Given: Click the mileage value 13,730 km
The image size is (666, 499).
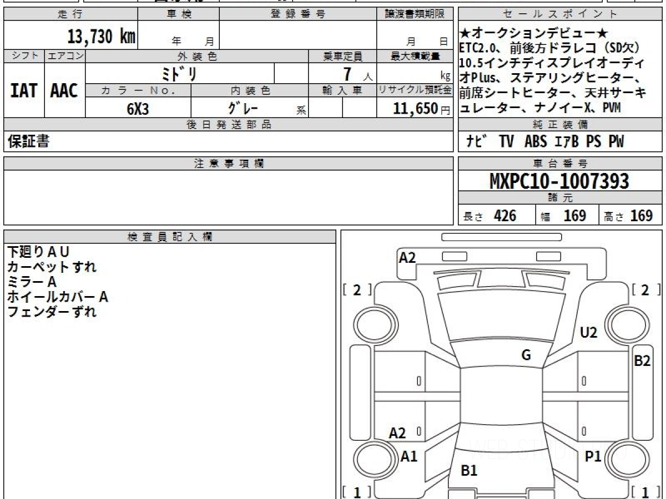Looking at the screenshot, I should click(x=101, y=37).
